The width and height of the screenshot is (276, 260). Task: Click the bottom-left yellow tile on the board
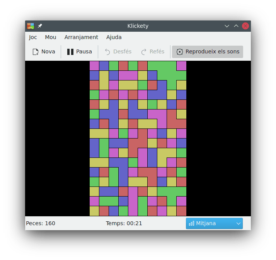[94, 211]
